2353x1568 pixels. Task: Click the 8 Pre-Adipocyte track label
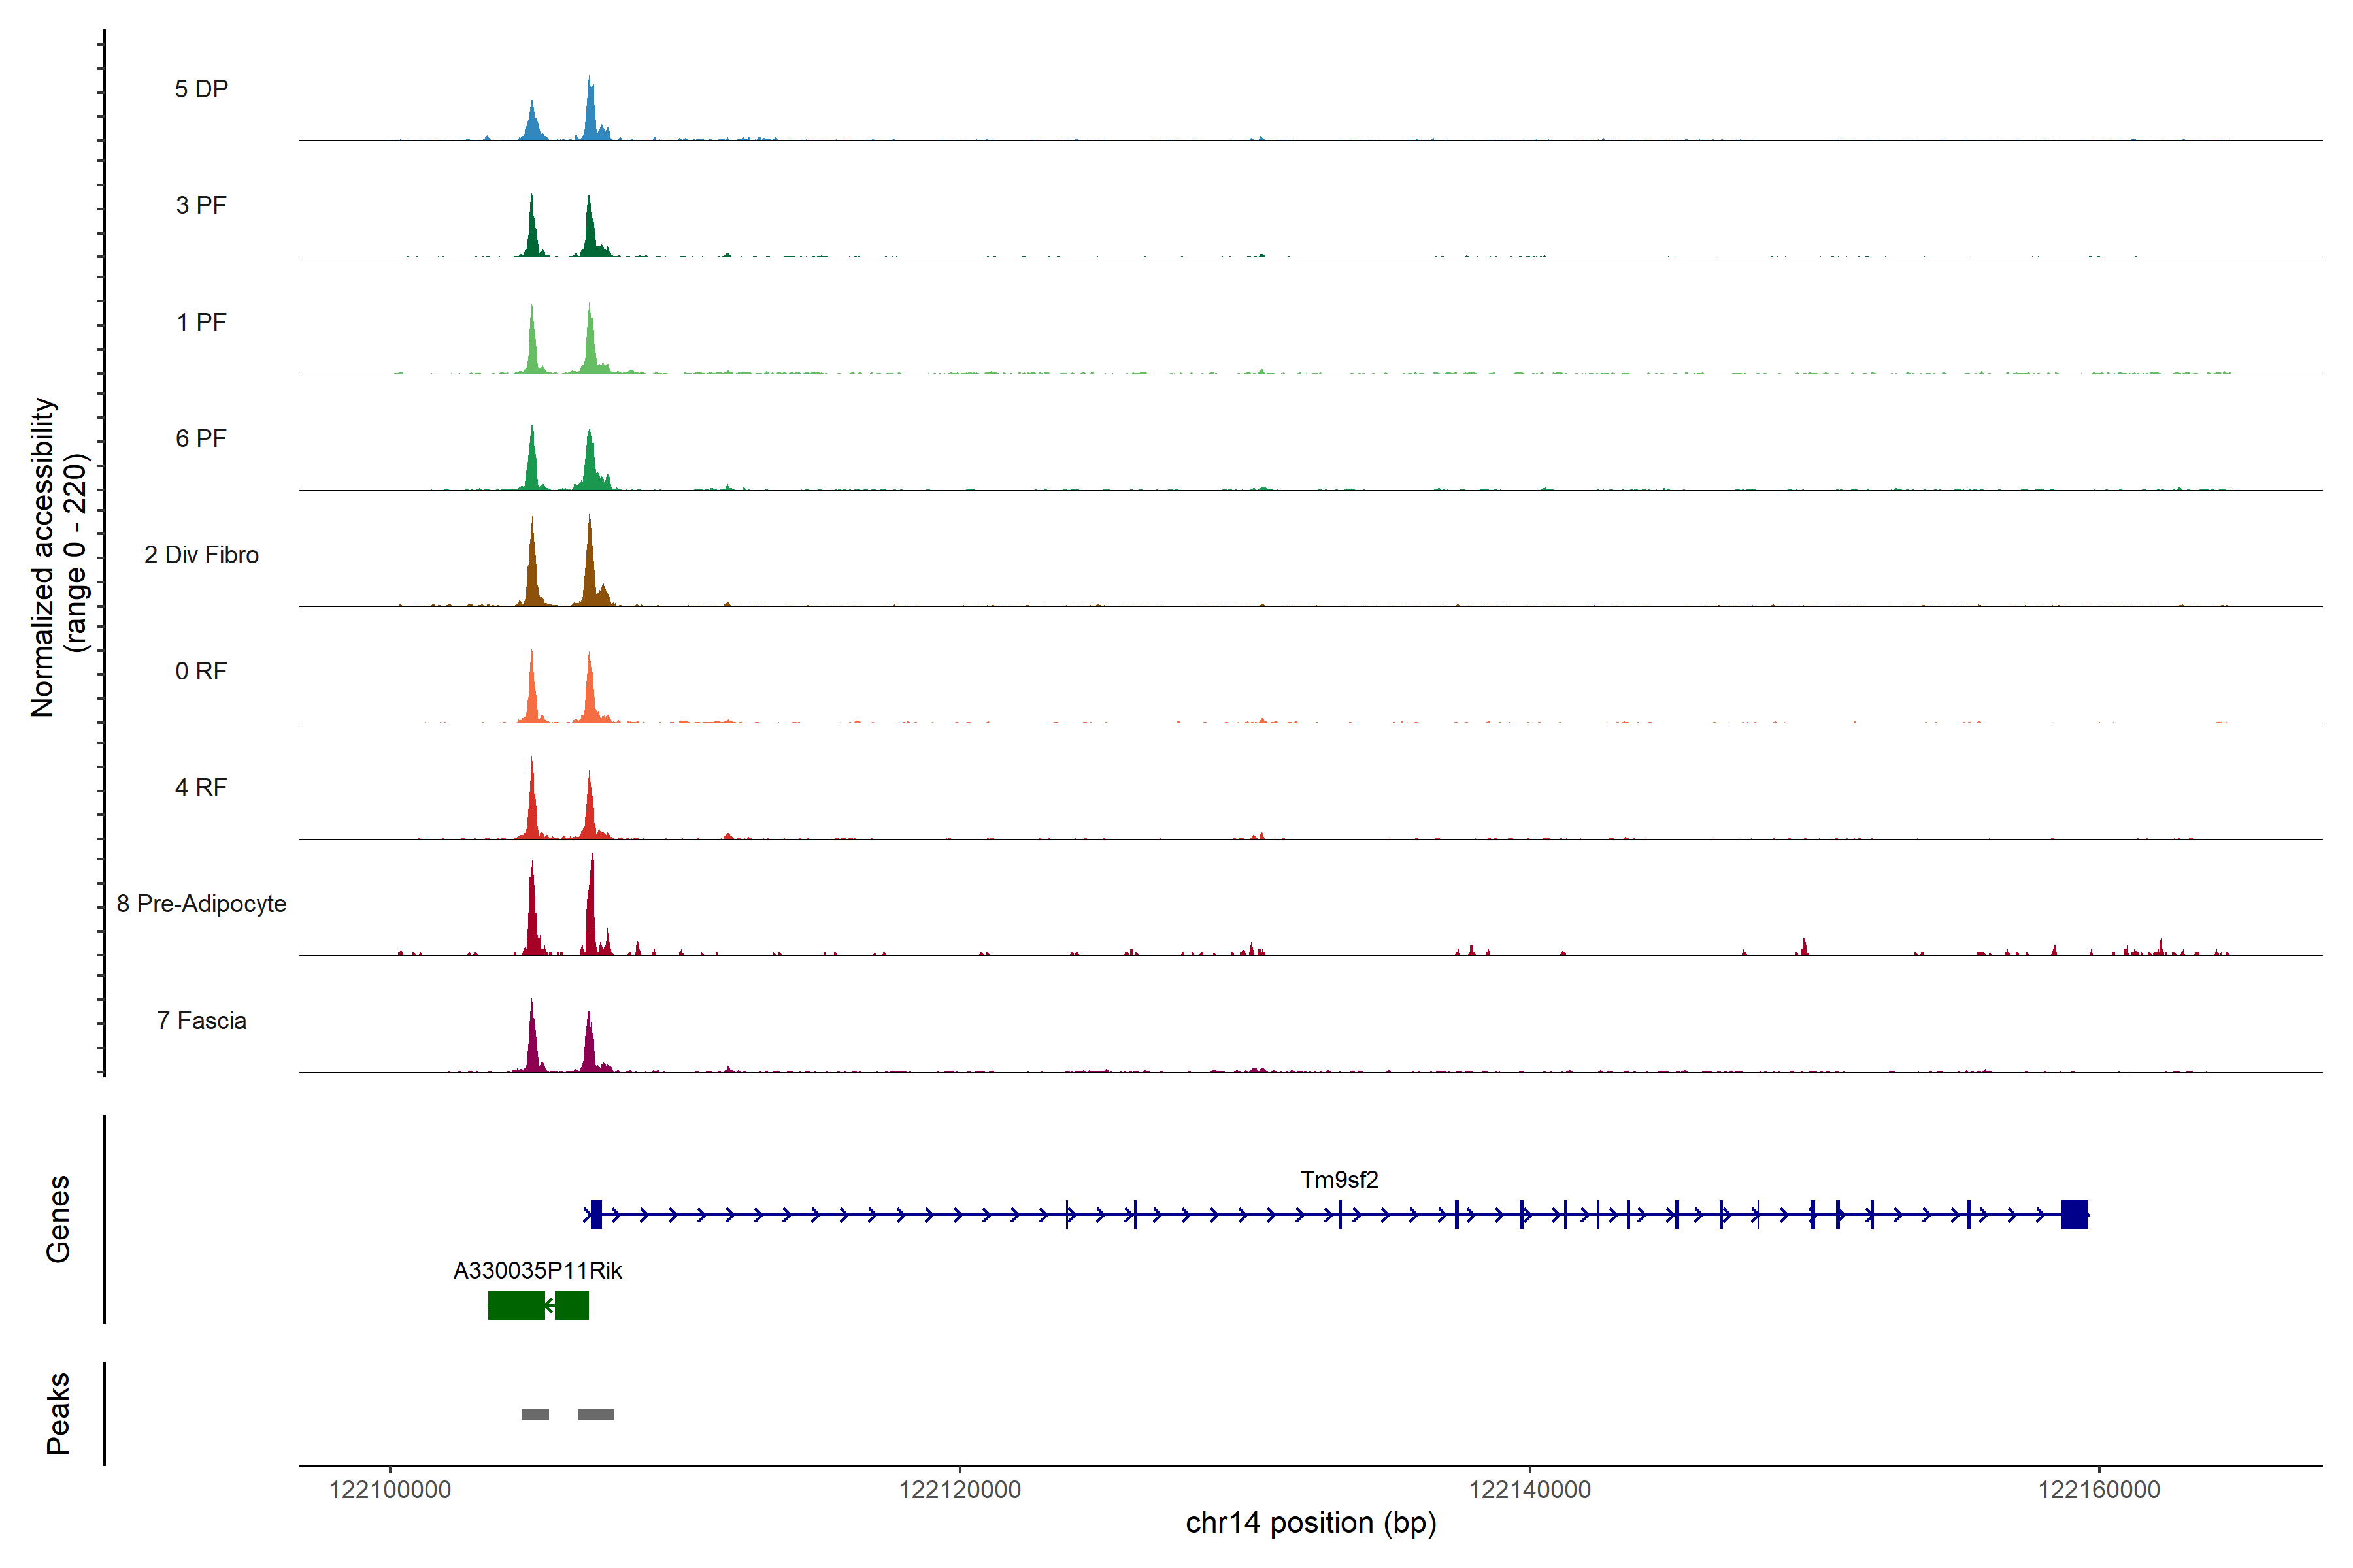click(x=201, y=904)
